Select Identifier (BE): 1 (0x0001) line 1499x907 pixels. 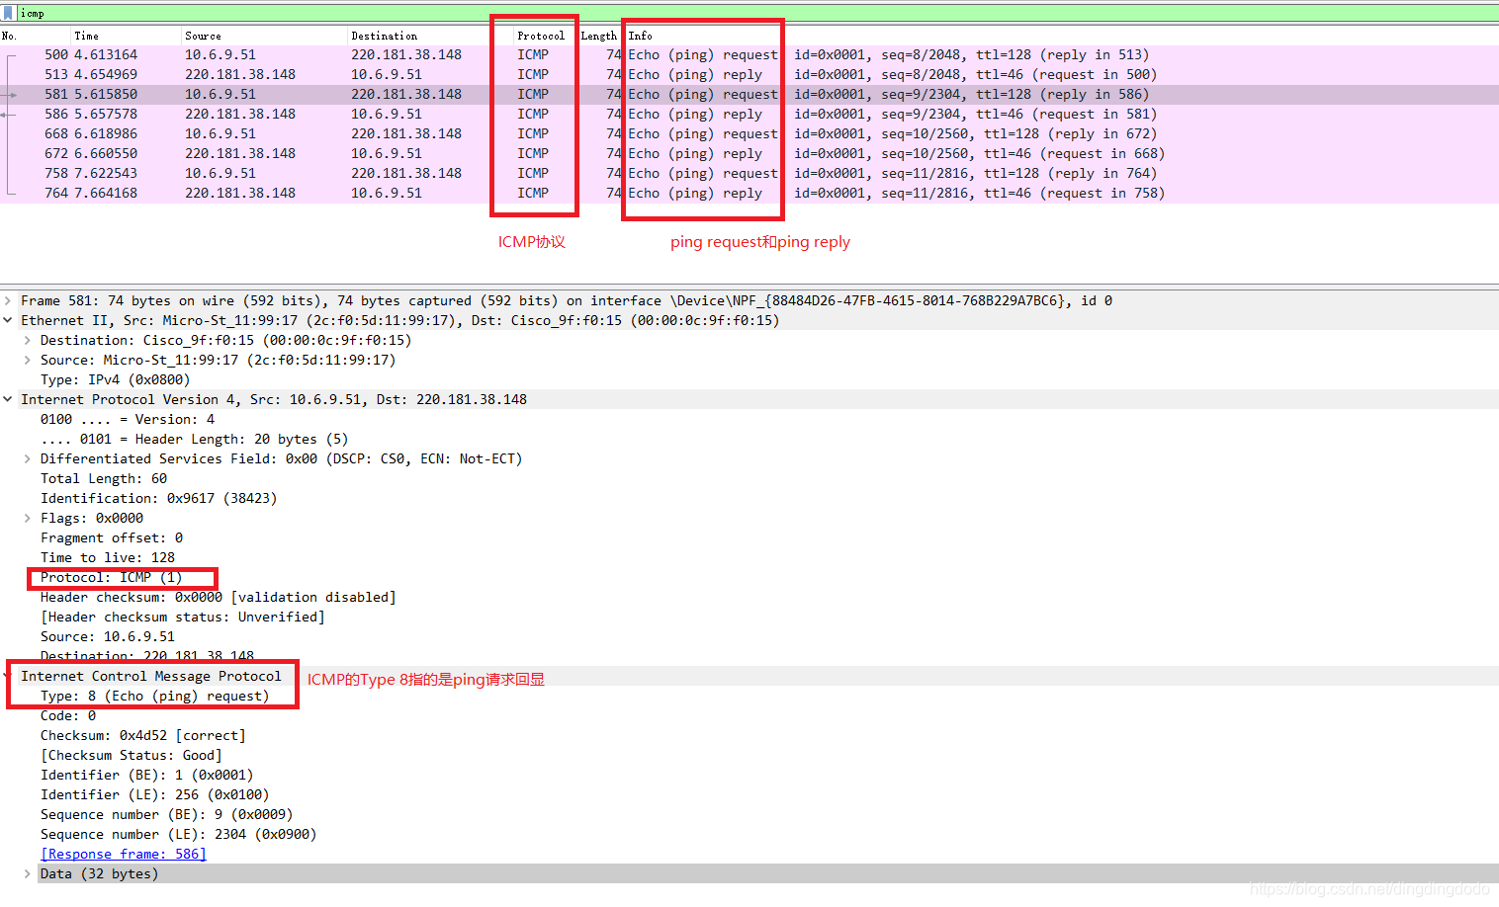(147, 775)
